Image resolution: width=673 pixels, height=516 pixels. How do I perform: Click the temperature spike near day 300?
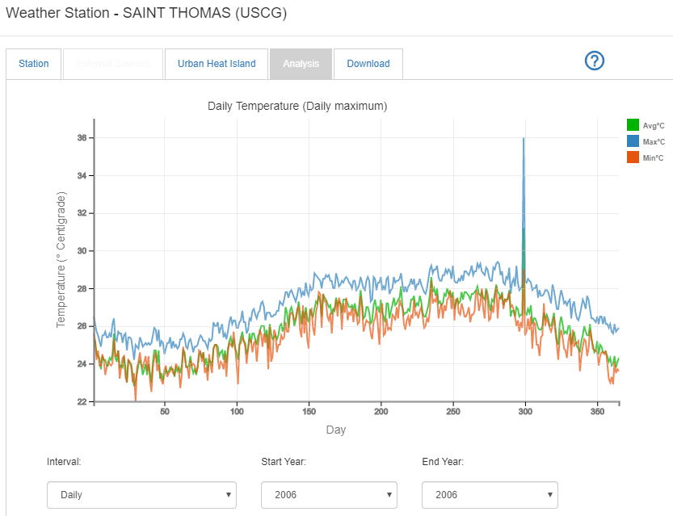click(x=522, y=145)
